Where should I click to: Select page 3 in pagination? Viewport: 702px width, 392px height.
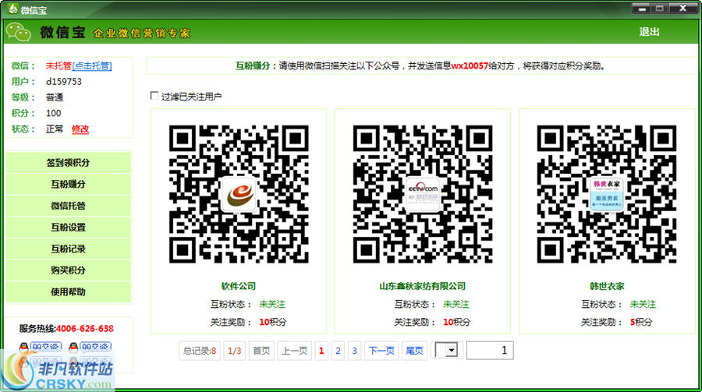click(355, 351)
